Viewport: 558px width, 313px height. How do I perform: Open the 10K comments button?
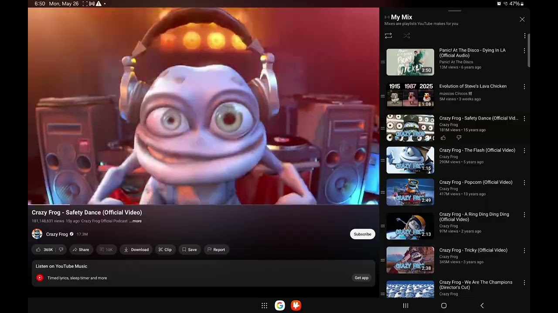106,250
